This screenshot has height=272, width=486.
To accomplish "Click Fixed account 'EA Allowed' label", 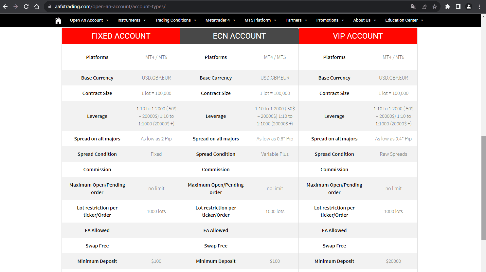I will 97,230.
